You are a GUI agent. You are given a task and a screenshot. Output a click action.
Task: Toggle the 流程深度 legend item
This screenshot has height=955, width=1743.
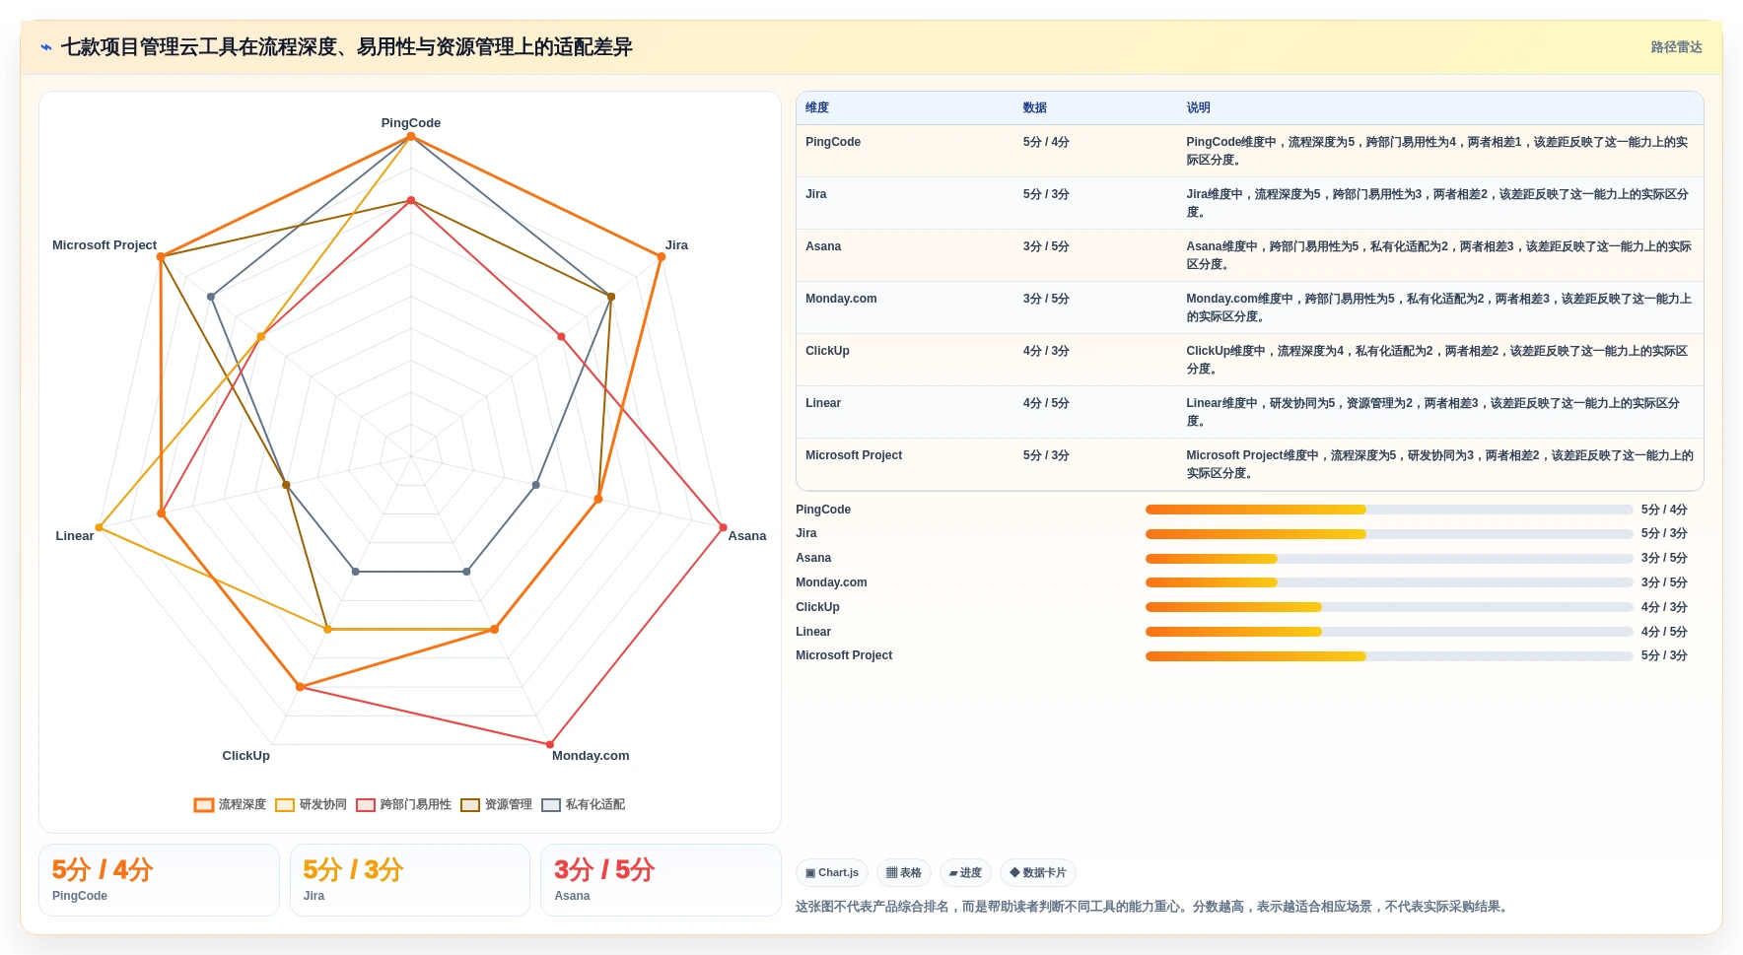[x=230, y=805]
